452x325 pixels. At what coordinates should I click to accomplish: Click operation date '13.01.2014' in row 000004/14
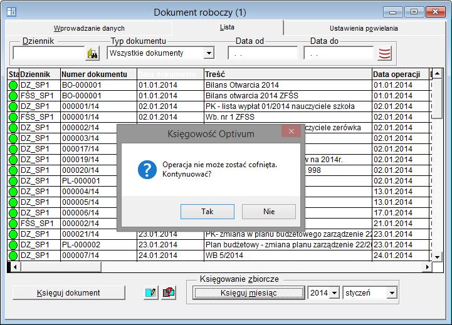point(393,192)
